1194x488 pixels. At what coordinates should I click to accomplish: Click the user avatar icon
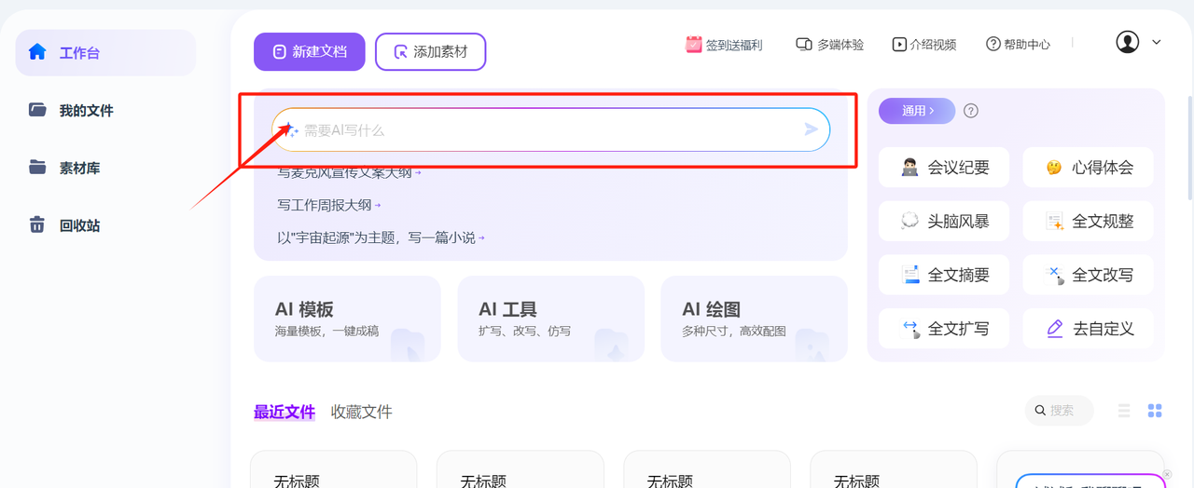1128,42
